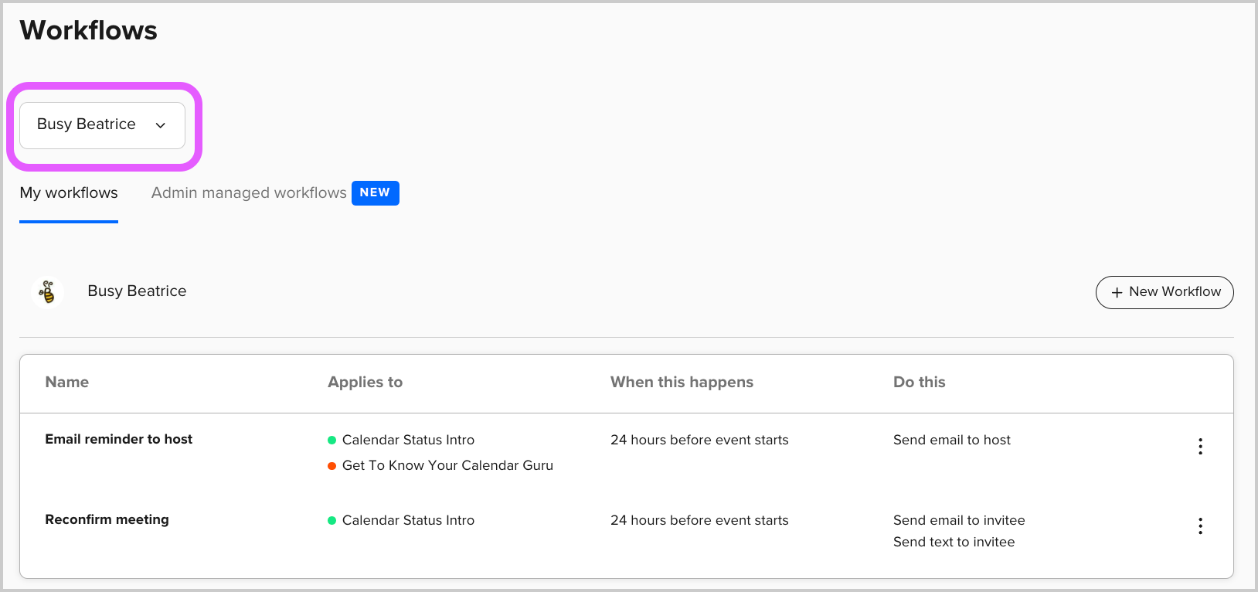Viewport: 1258px width, 592px height.
Task: Open the Reconfirm meeting workflow
Action: pyautogui.click(x=107, y=519)
